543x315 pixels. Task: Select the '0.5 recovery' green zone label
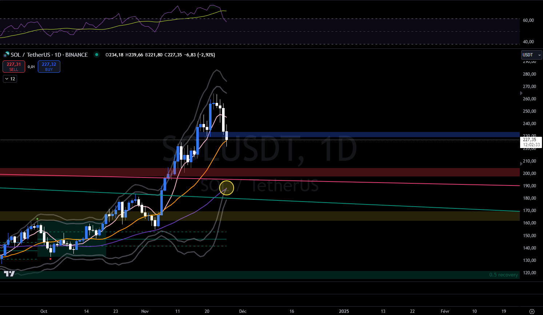pos(503,275)
